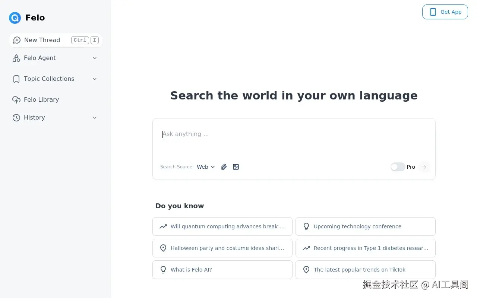Open Topic Collections in the sidebar
The height and width of the screenshot is (298, 477).
(56, 79)
